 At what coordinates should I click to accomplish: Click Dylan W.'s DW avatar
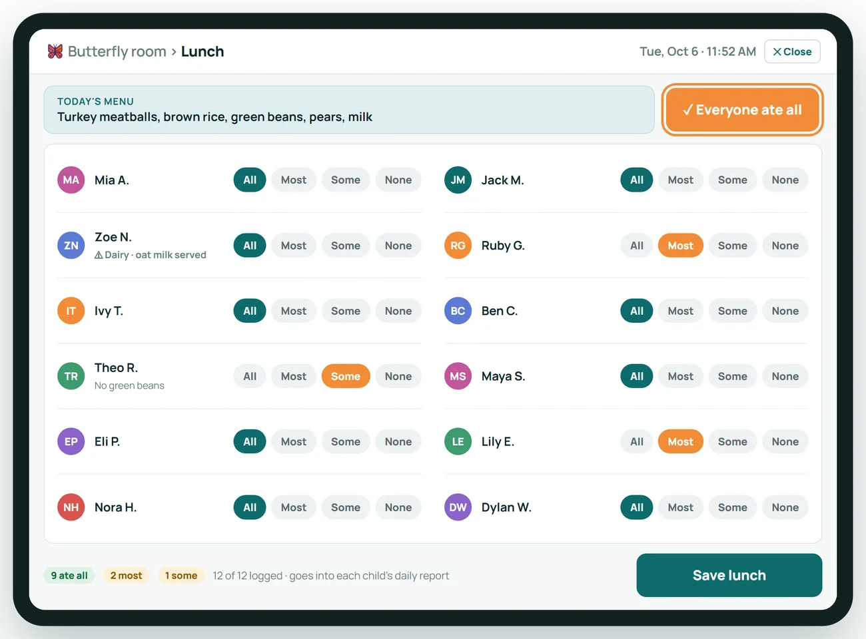(458, 507)
